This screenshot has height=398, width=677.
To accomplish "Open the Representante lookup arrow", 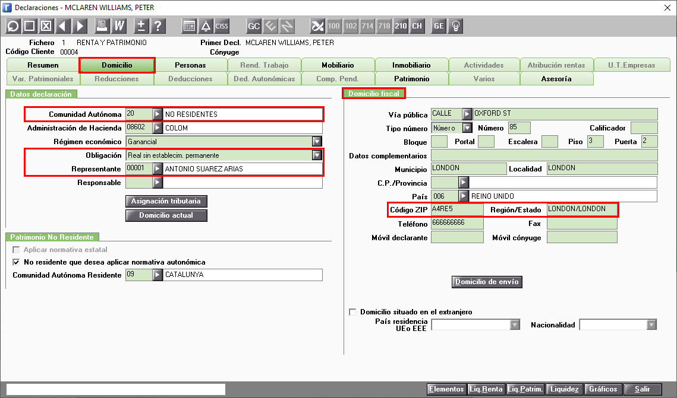I will [157, 169].
